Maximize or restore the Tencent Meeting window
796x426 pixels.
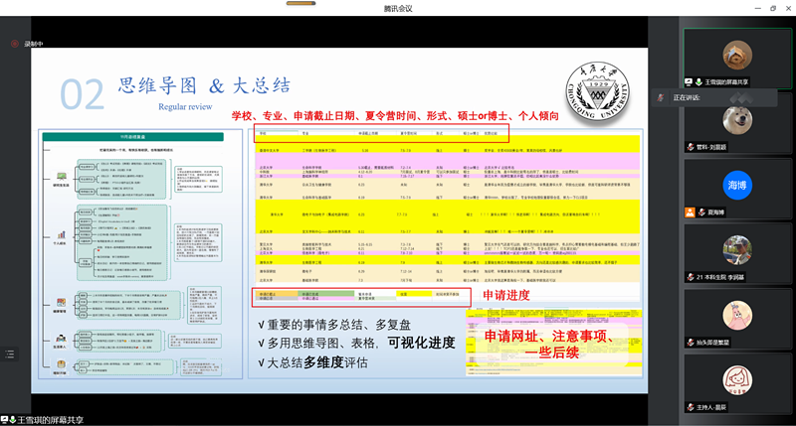coord(773,8)
